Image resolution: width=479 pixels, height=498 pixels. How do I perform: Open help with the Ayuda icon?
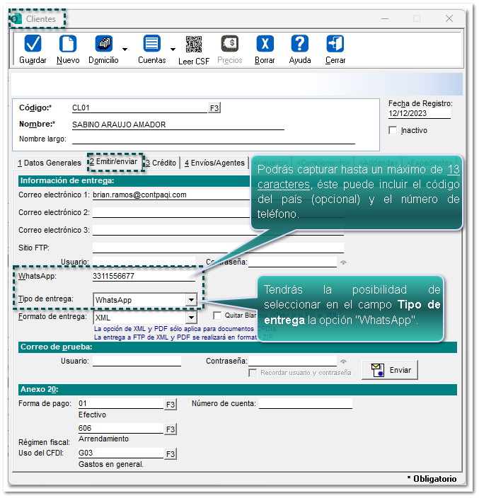click(299, 44)
